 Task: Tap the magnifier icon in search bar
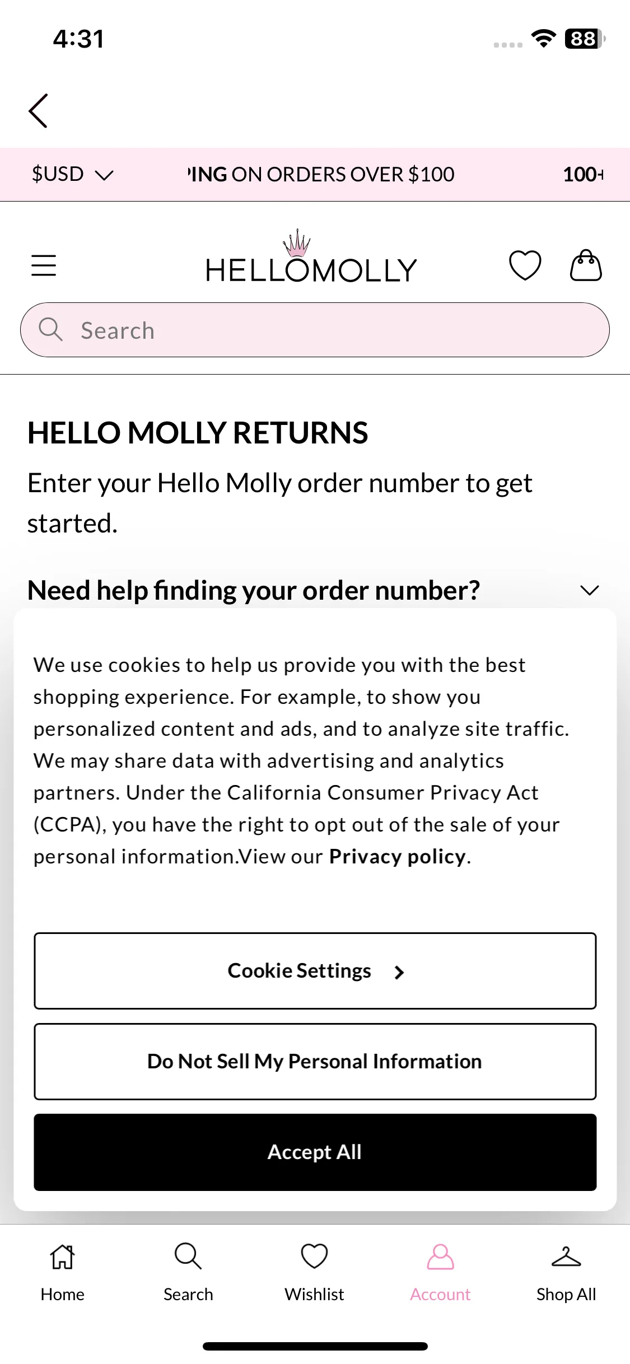coord(50,329)
